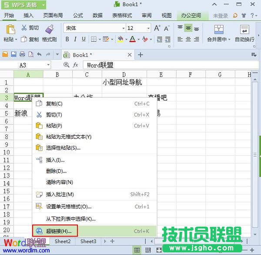Click the formula bar magnifier icon
This screenshot has width=261, height=255.
pos(67,65)
